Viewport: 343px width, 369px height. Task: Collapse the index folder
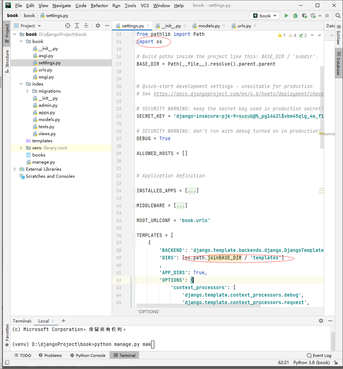click(21, 84)
